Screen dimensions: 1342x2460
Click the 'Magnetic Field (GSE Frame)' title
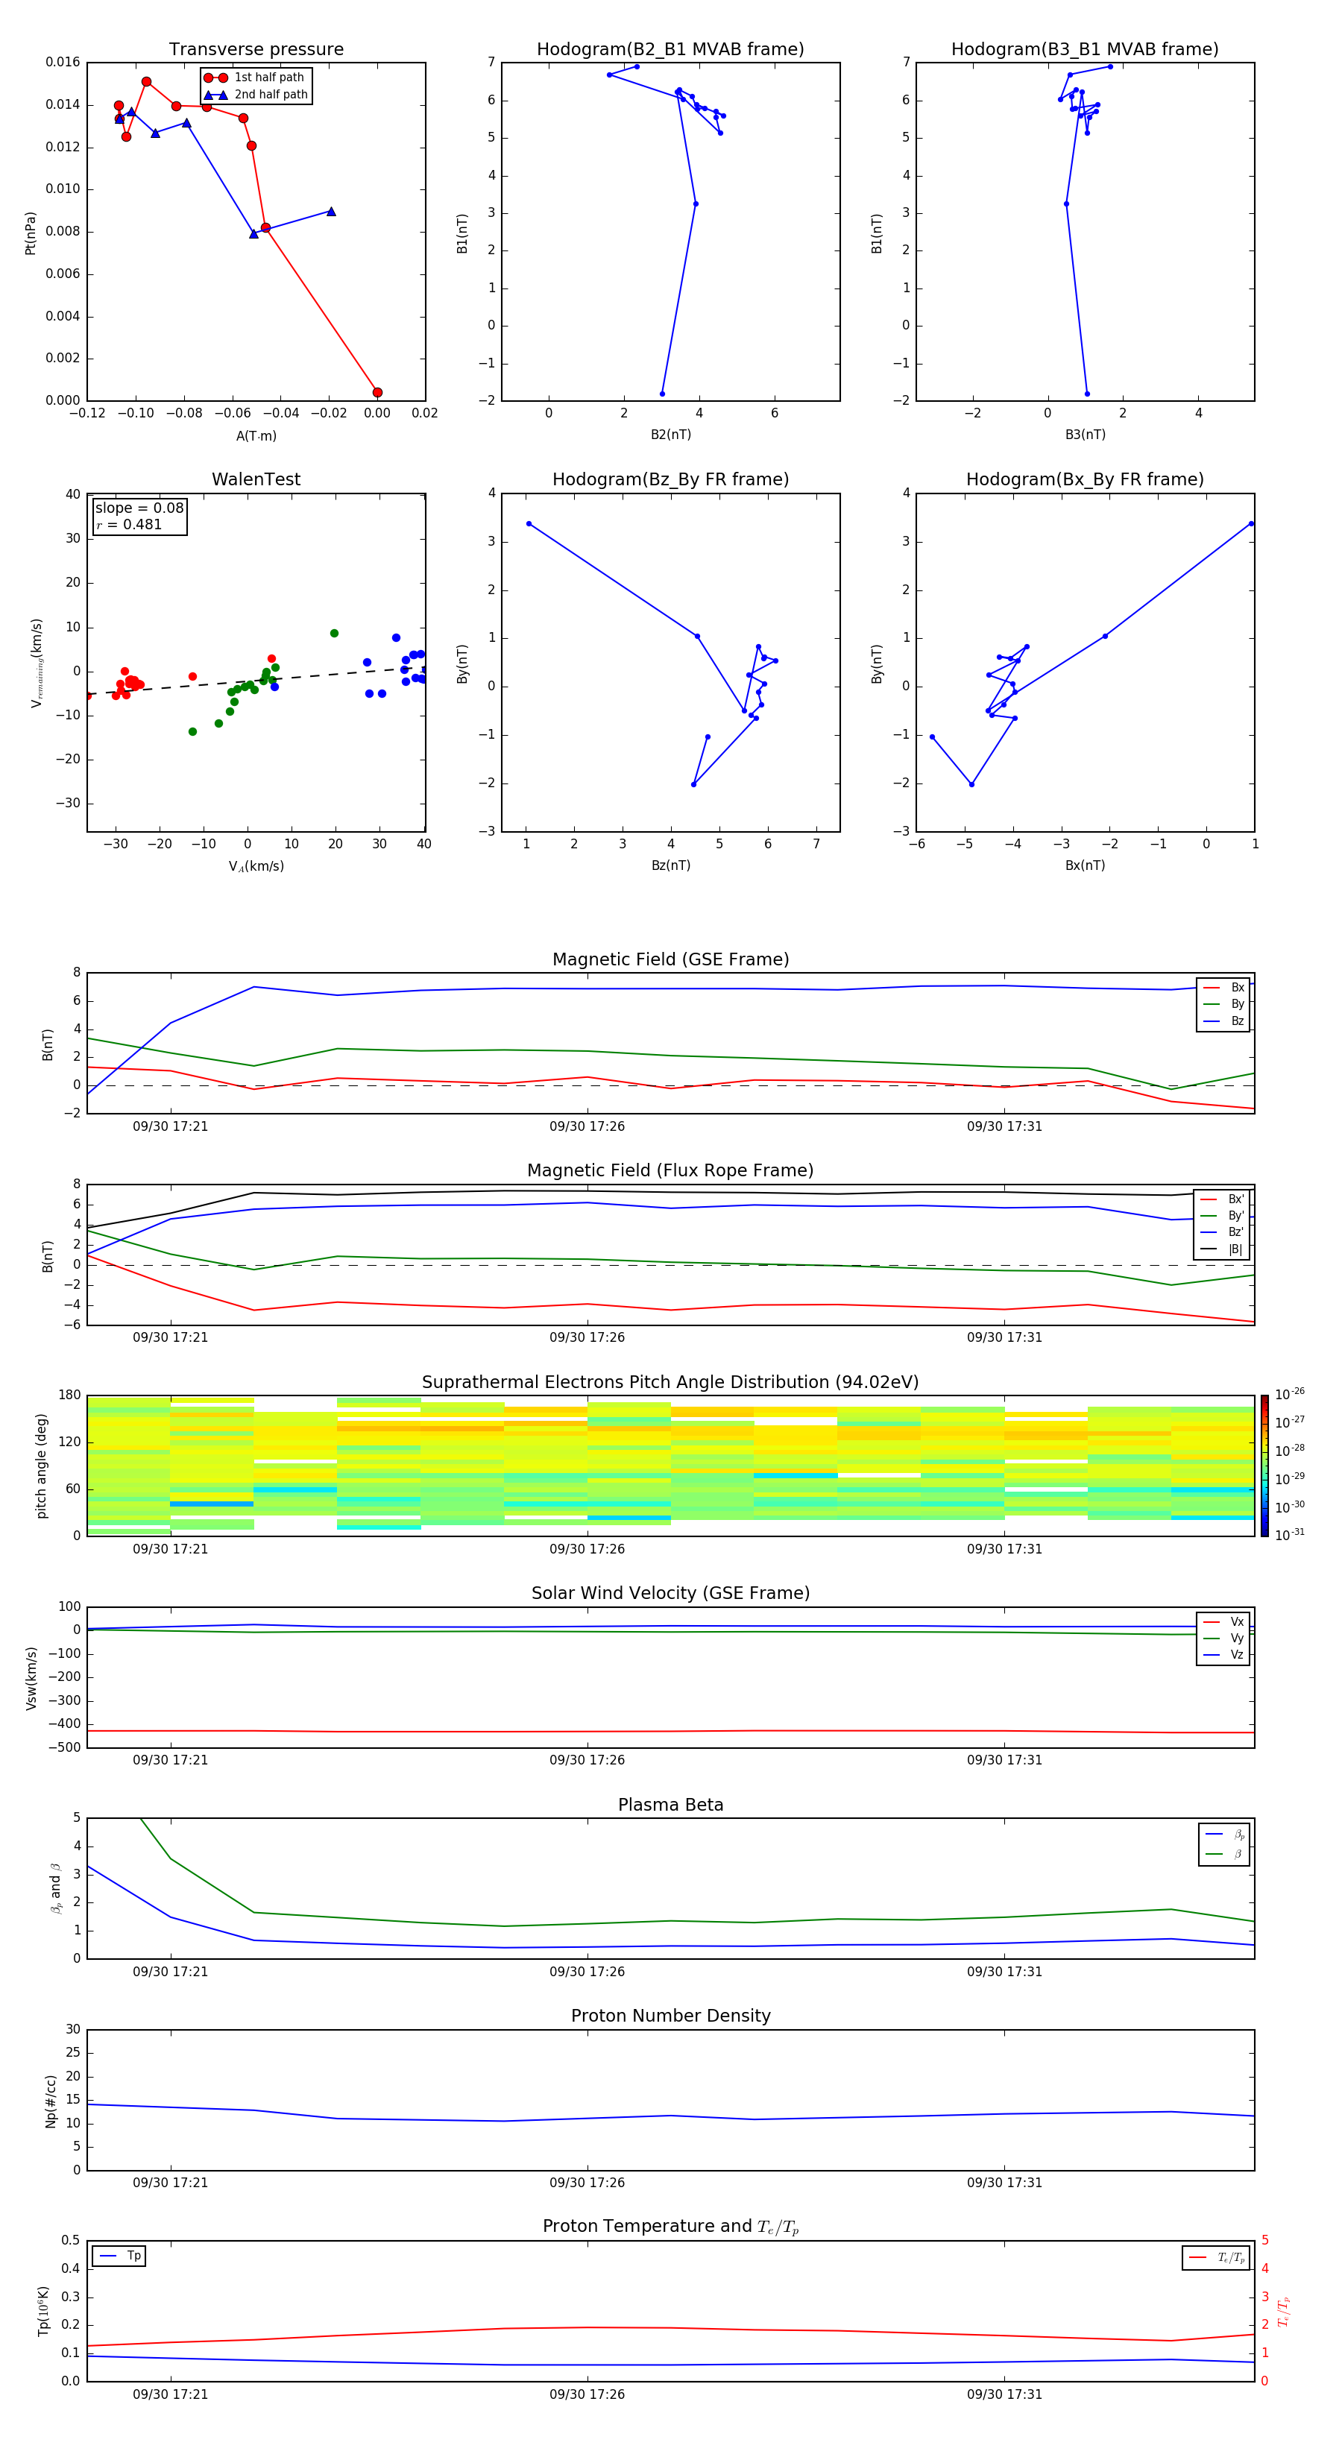pyautogui.click(x=670, y=959)
